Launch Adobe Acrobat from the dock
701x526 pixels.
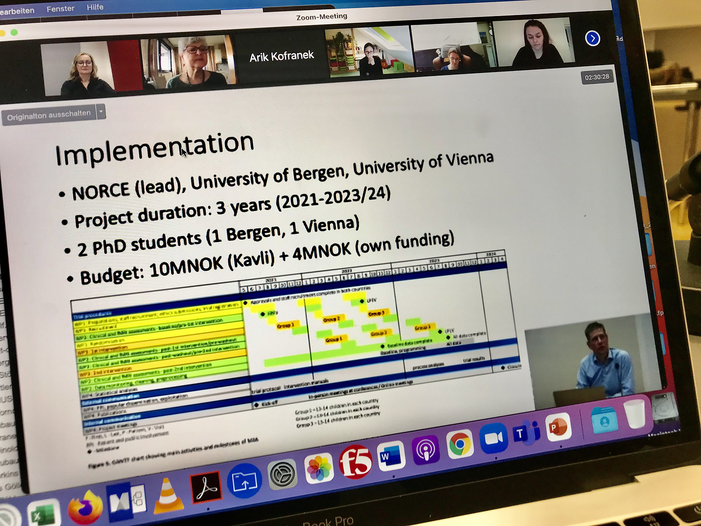pyautogui.click(x=205, y=487)
